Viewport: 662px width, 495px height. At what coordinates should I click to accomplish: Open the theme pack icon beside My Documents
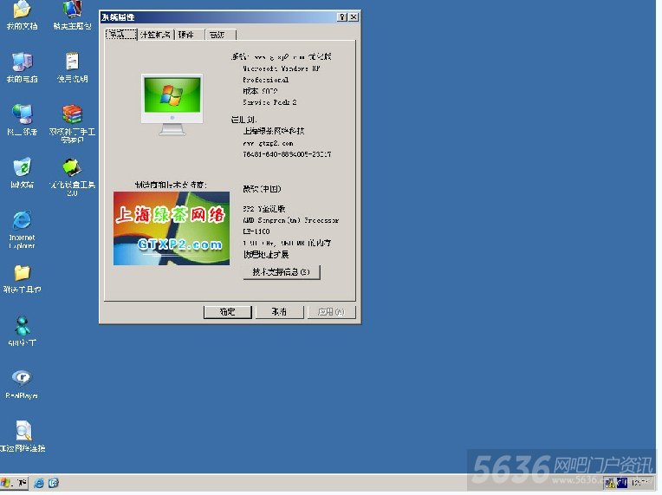click(x=72, y=16)
